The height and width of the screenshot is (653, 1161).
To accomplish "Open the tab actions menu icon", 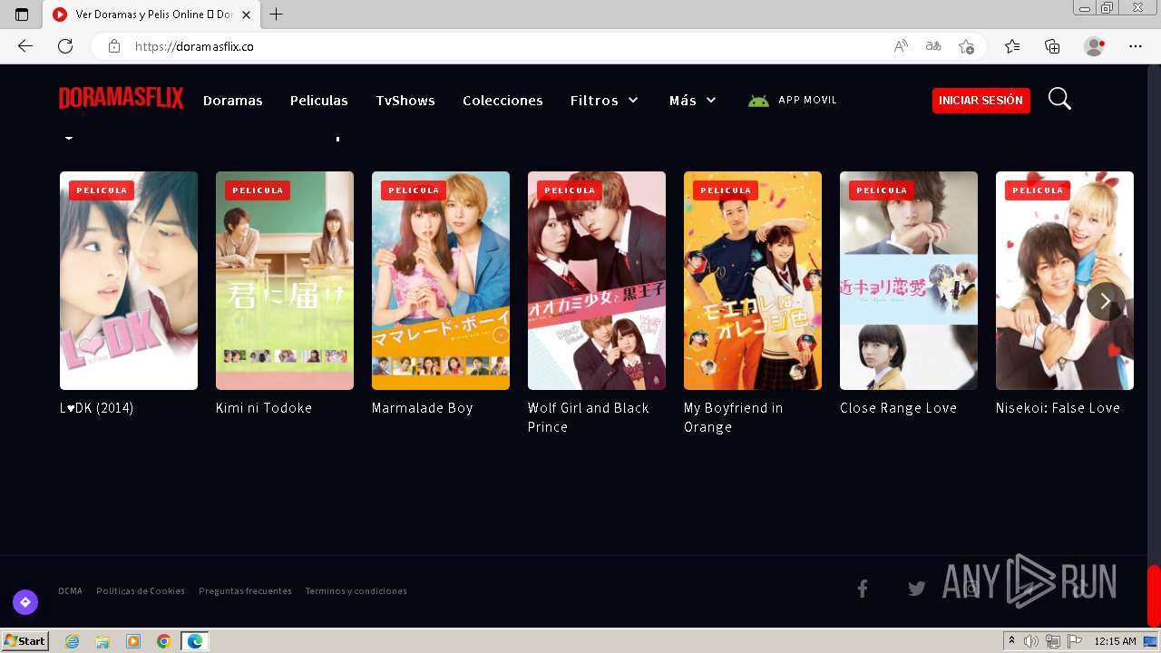I will coord(22,15).
